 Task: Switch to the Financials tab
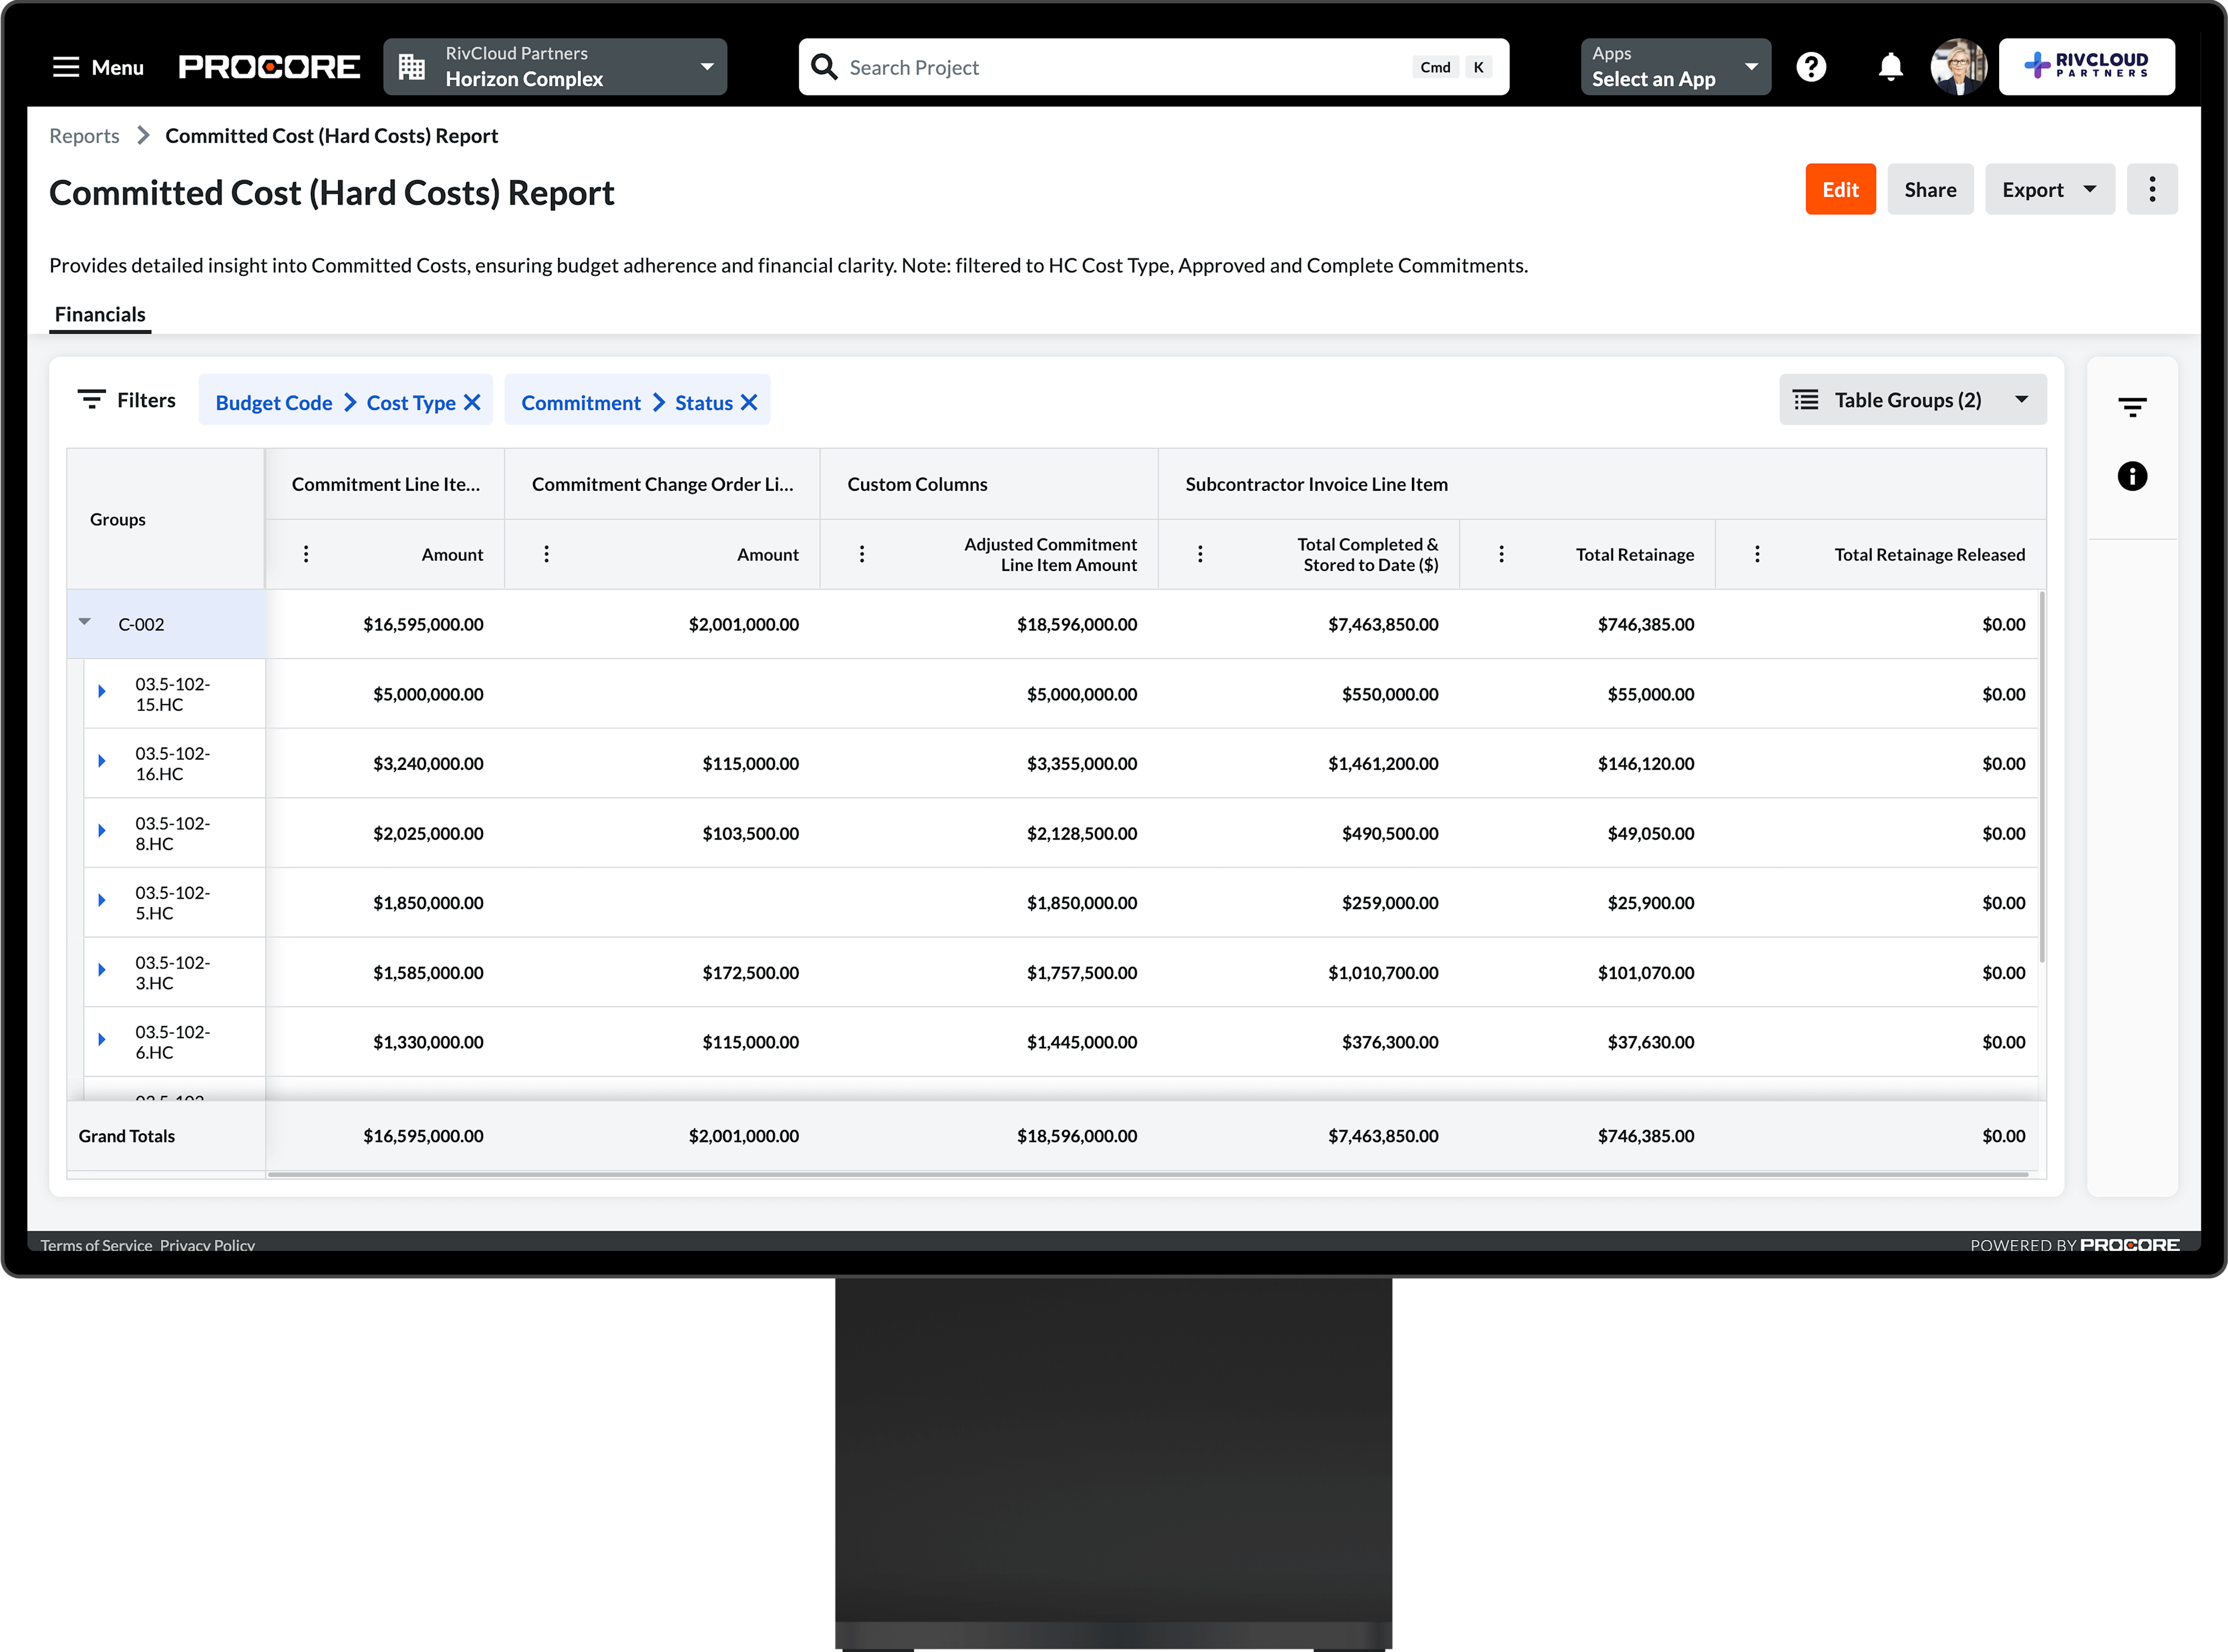click(100, 314)
